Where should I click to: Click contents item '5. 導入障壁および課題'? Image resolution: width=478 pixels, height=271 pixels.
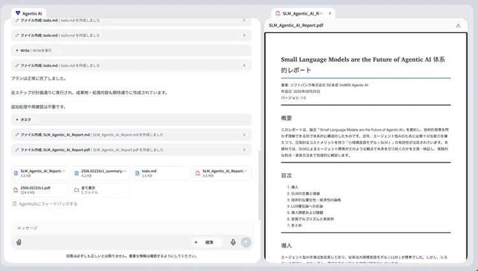305,213
